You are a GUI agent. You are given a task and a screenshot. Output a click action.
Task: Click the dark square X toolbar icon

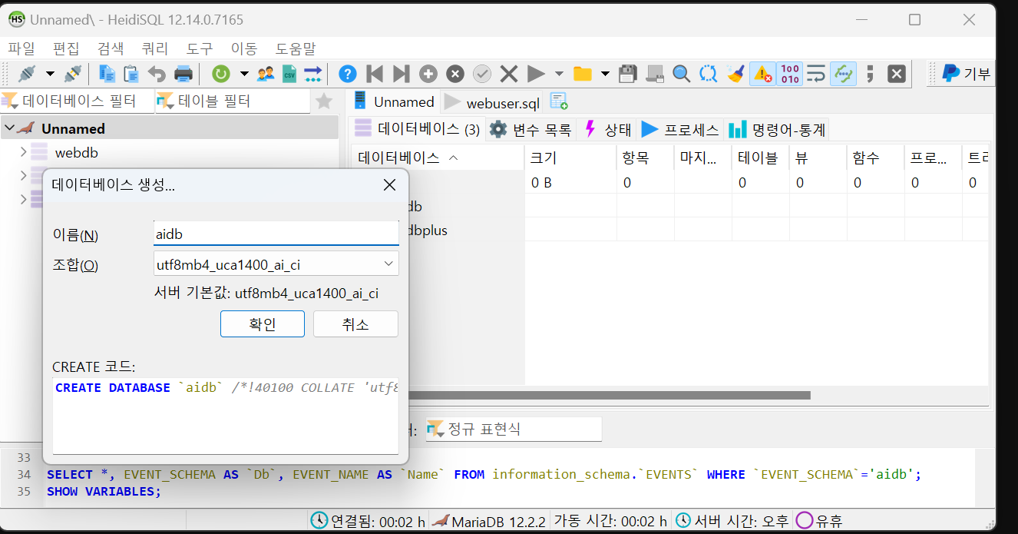coord(896,74)
